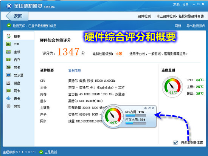Open the 求助 help menu

coord(176,5)
